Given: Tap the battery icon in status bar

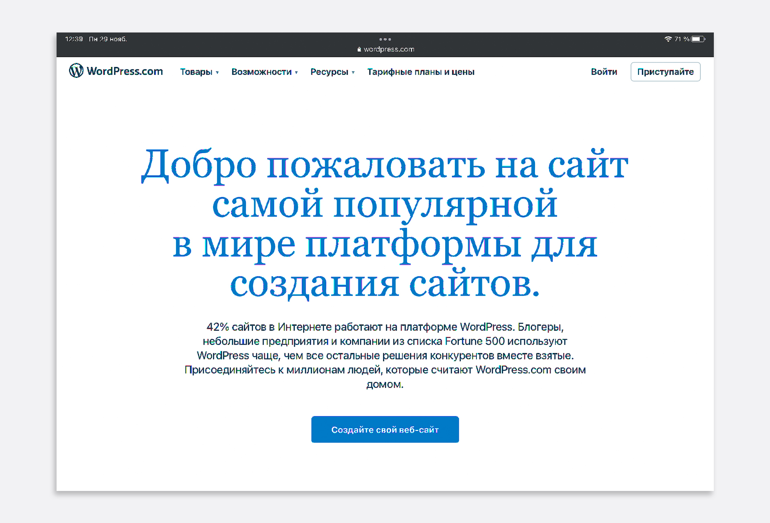Looking at the screenshot, I should click(698, 39).
